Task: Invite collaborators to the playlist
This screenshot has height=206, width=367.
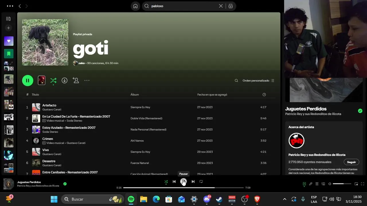Action: tap(76, 80)
